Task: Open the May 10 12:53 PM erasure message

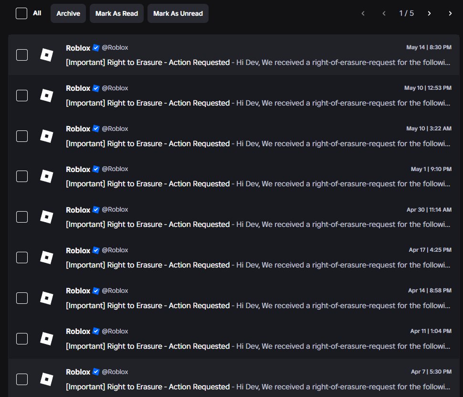Action: (234, 96)
